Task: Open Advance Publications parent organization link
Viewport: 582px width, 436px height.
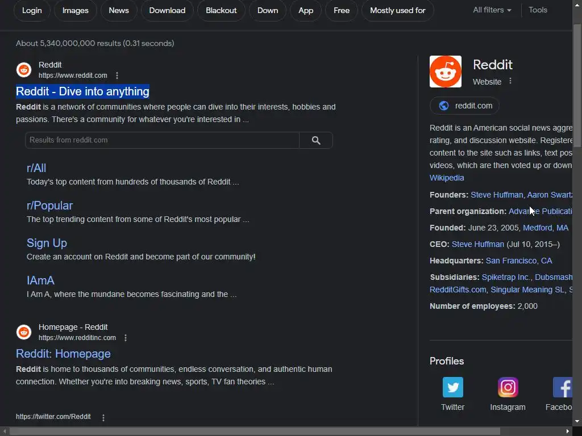Action: point(541,211)
